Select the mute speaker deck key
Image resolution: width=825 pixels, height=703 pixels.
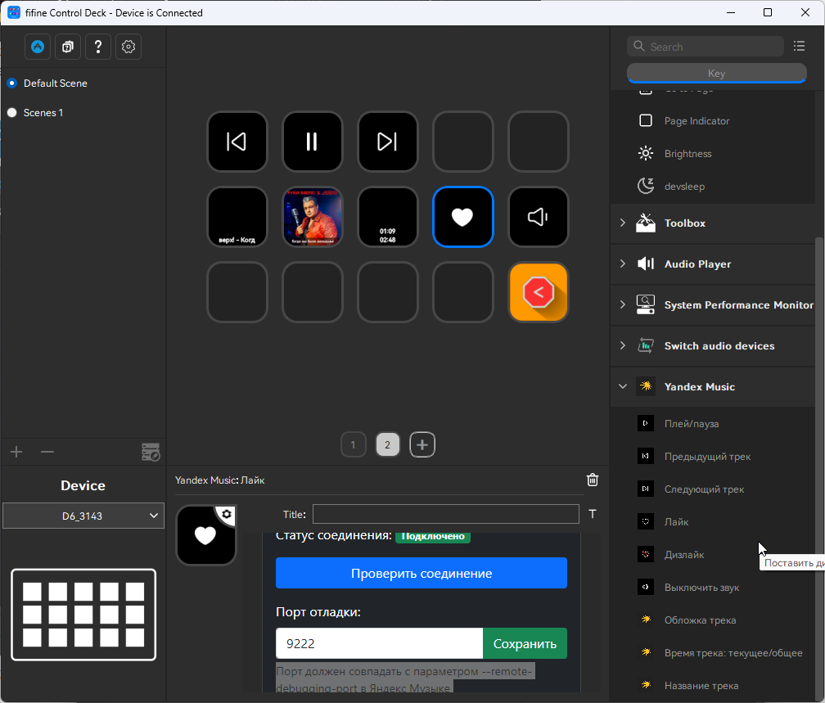click(538, 217)
